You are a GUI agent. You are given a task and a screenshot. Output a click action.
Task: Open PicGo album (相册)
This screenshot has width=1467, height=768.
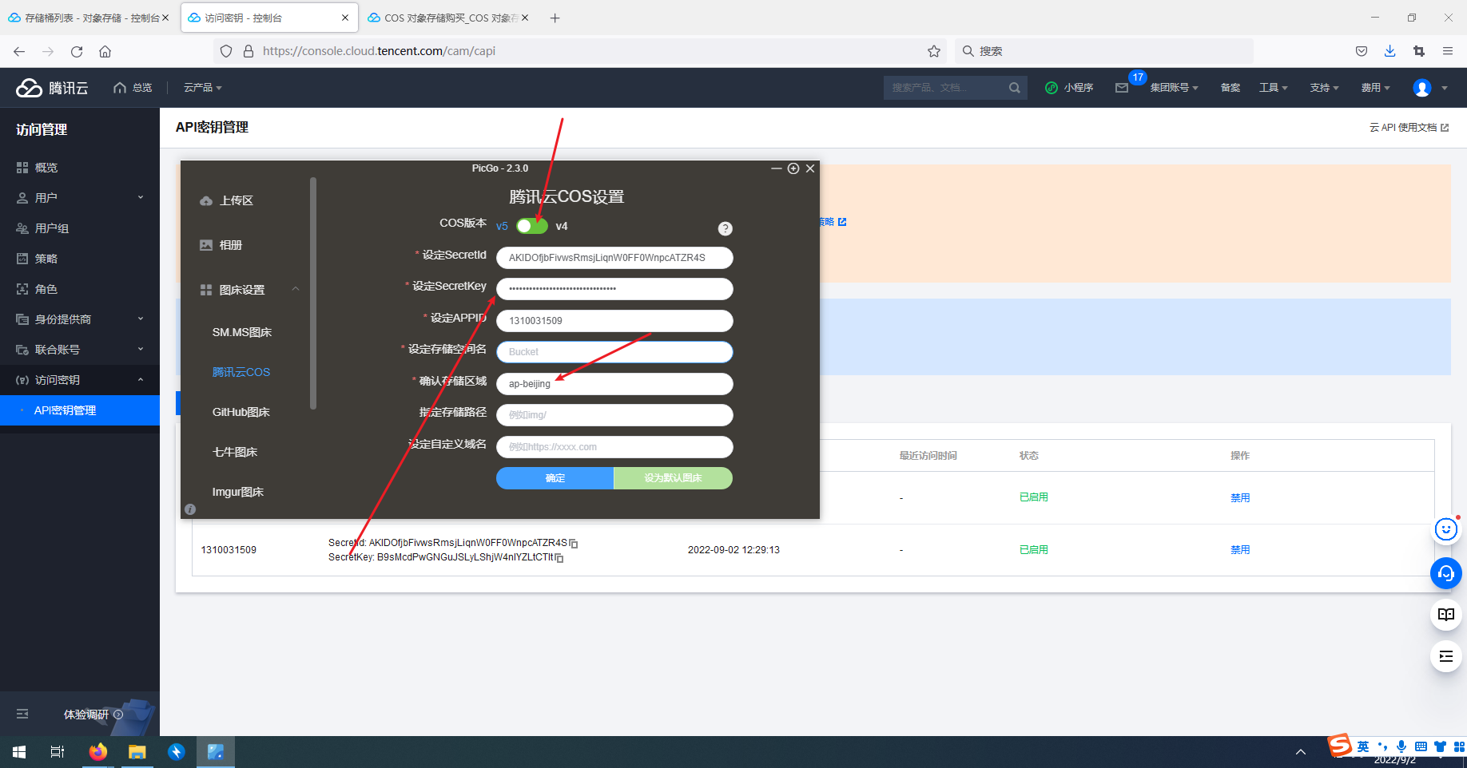pyautogui.click(x=221, y=245)
